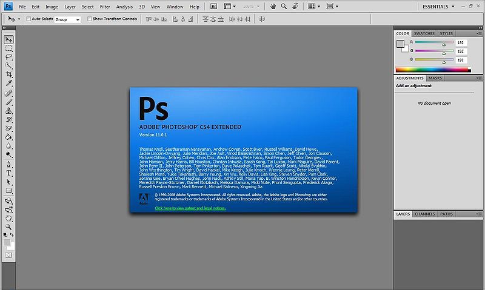The width and height of the screenshot is (485, 290).
Task: Select the Paint Bucket tool
Action: tap(8, 137)
